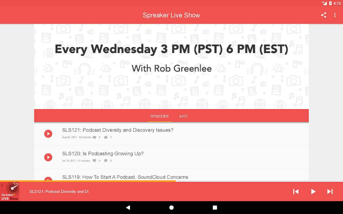
Task: Tap the Spreaker Live Show header title
Action: 171,15
